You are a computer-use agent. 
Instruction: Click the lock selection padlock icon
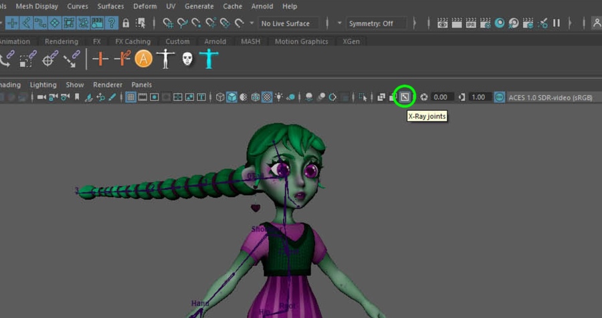tap(126, 23)
